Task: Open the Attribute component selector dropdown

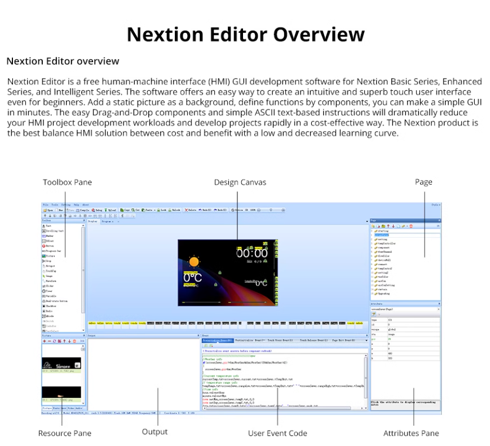Action: 439,309
